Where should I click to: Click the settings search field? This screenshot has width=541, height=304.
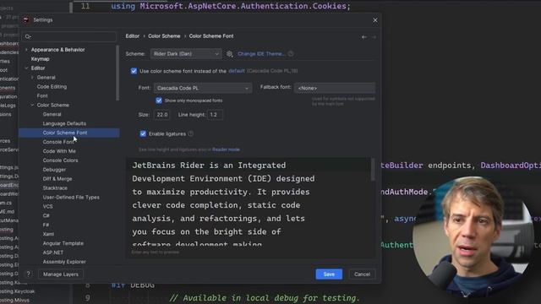69,36
